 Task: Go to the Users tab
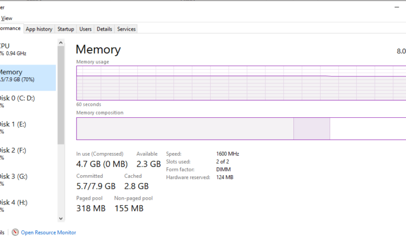[x=85, y=29]
